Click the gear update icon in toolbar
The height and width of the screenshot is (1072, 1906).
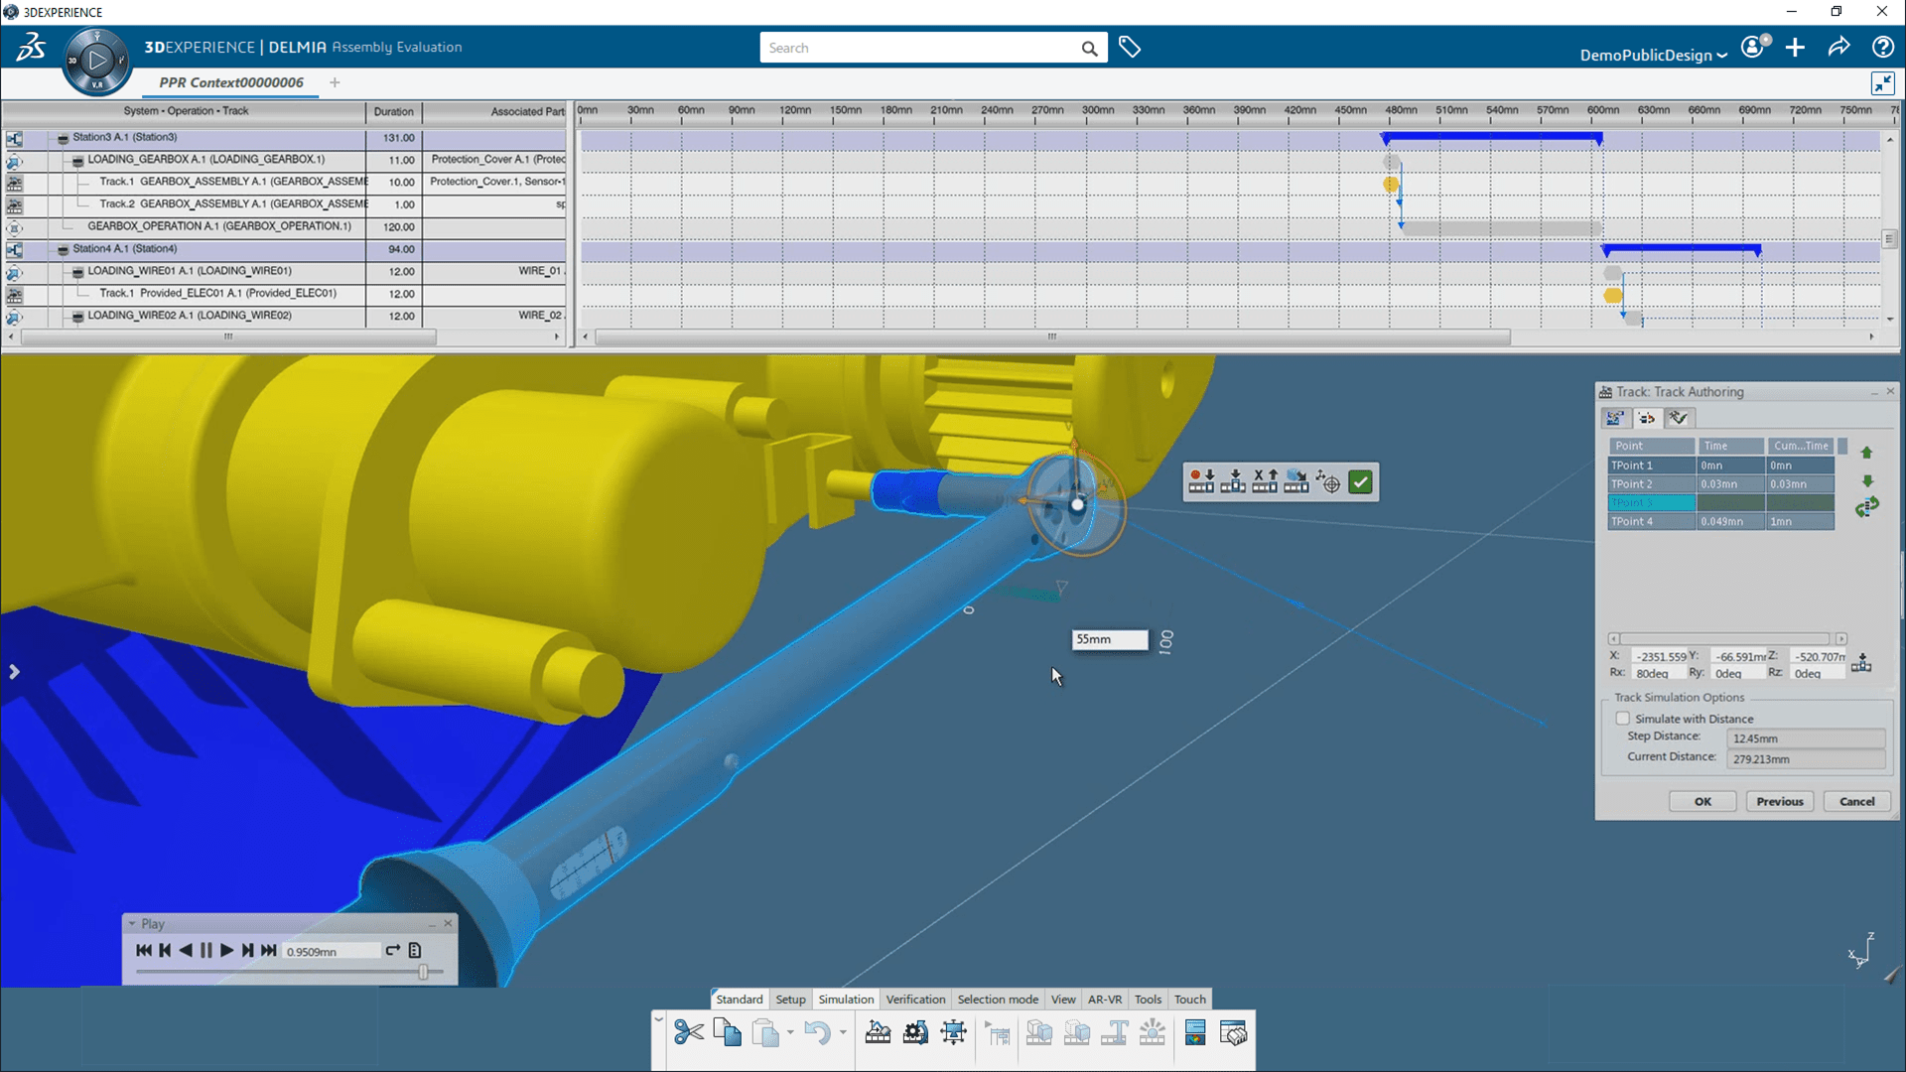tap(915, 1033)
